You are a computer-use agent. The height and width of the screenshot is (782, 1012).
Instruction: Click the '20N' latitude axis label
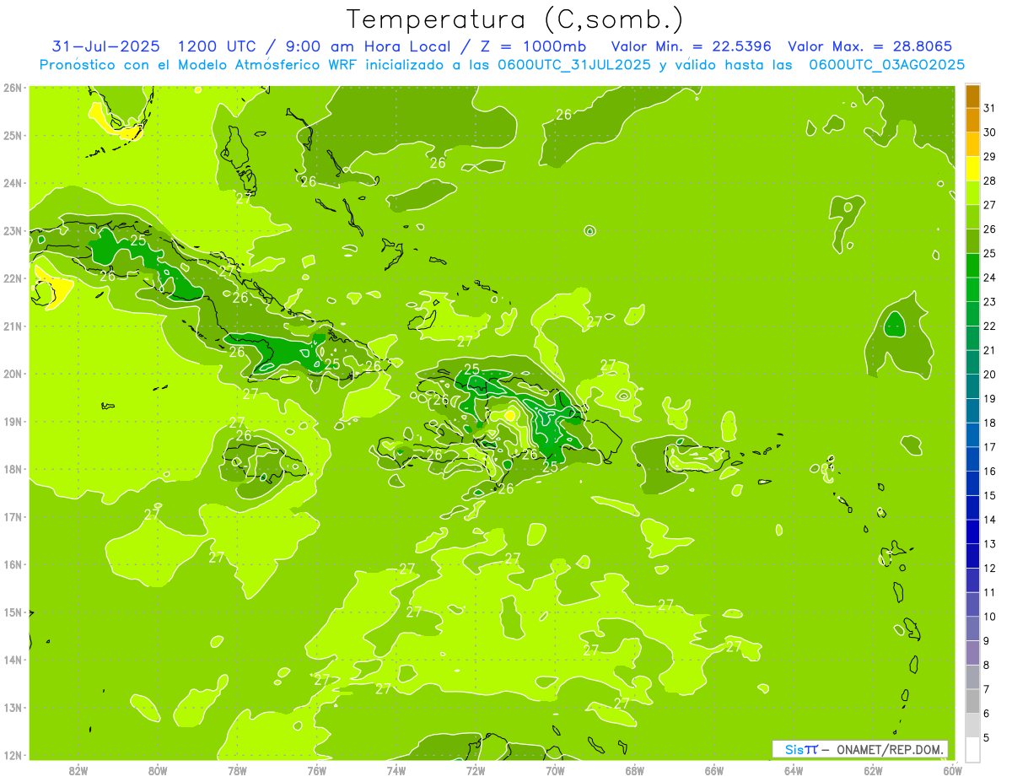[12, 374]
